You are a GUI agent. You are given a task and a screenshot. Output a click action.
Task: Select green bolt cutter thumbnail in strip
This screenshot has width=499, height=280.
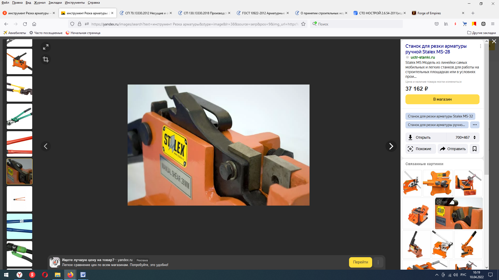[19, 116]
